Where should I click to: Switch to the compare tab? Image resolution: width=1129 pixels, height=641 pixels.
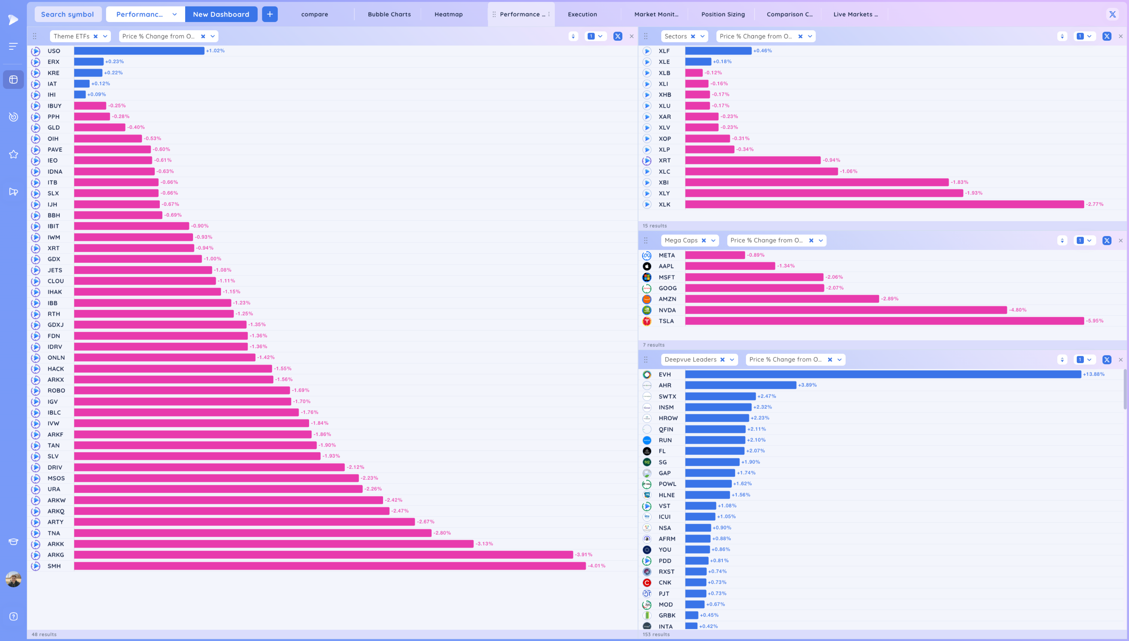(x=315, y=14)
